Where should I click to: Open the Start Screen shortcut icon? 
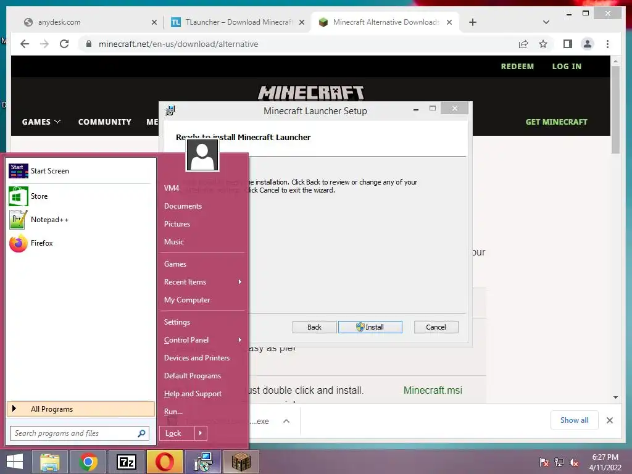click(x=18, y=171)
